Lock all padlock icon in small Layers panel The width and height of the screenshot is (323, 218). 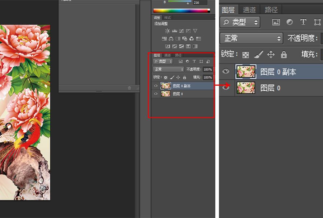(x=184, y=77)
